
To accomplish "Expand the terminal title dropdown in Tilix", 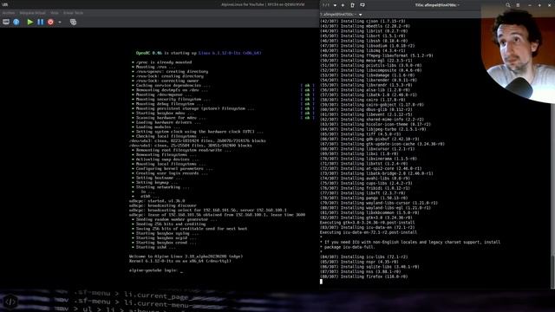I will (361, 15).
